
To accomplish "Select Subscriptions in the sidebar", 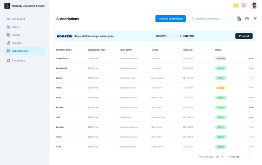I will [25, 51].
